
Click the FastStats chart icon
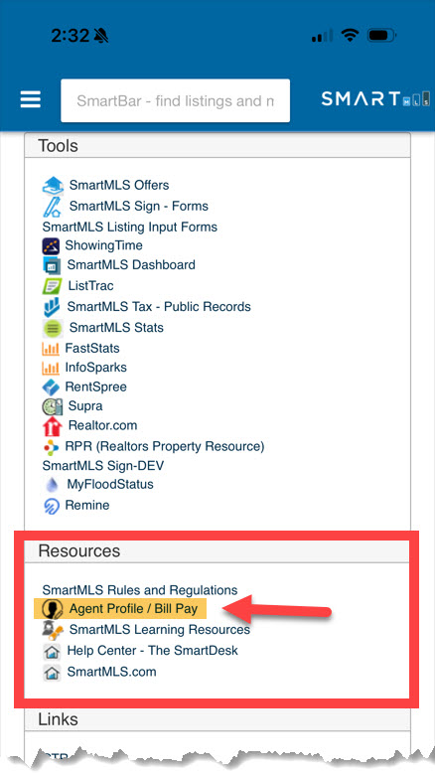[51, 349]
